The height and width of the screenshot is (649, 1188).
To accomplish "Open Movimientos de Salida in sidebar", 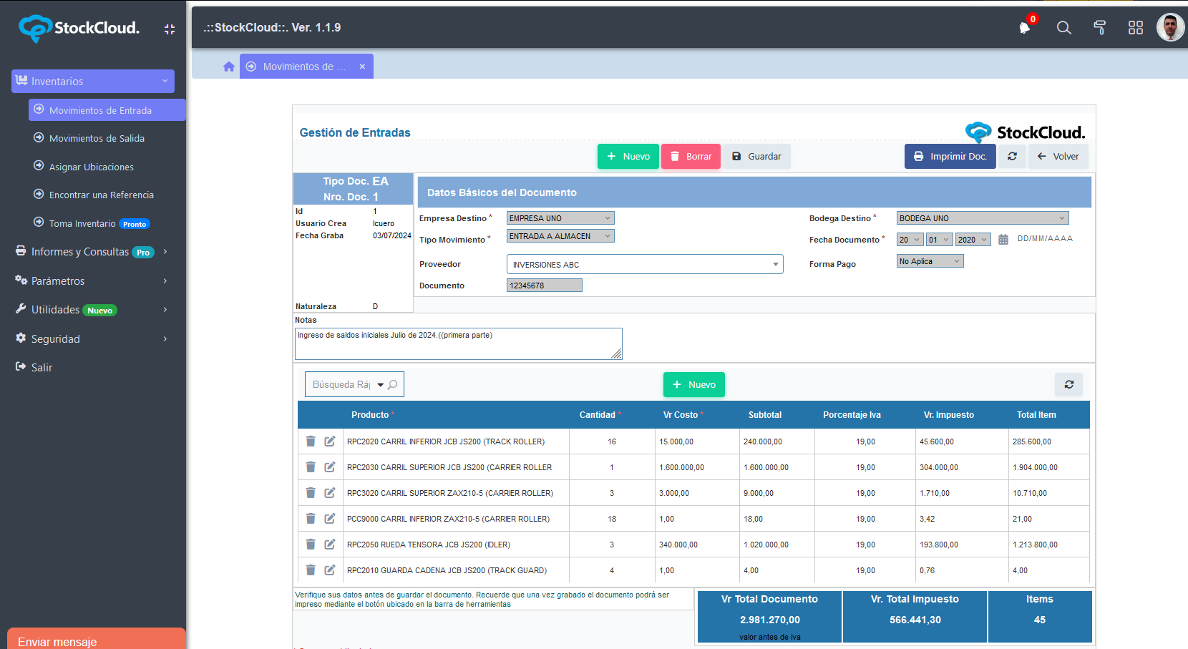I will point(97,138).
